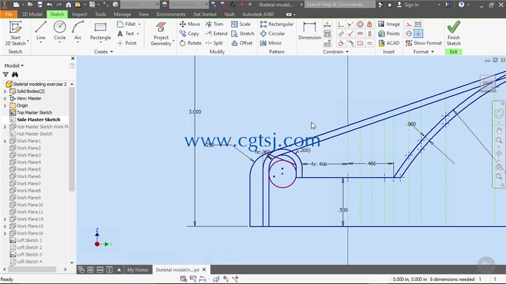
Task: Expand the Create panel dropdown
Action: pos(104,52)
